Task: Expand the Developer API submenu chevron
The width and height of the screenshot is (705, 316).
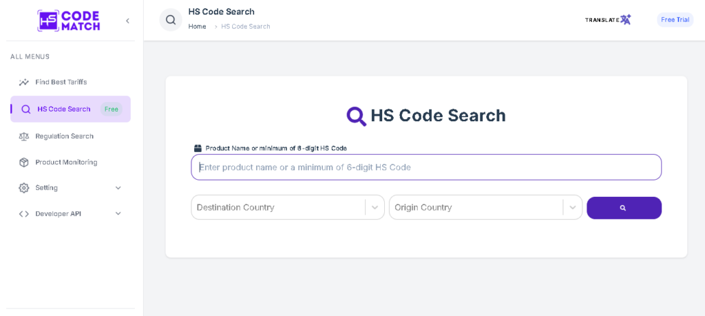Action: tap(118, 213)
